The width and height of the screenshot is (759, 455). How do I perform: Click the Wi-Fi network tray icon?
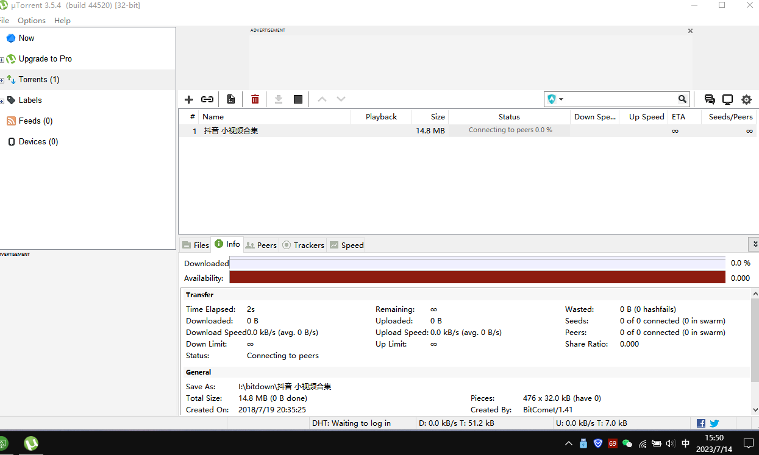pyautogui.click(x=643, y=443)
